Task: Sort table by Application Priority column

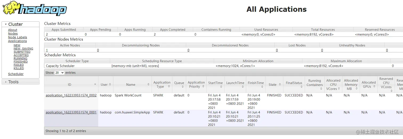Action: [x=196, y=85]
